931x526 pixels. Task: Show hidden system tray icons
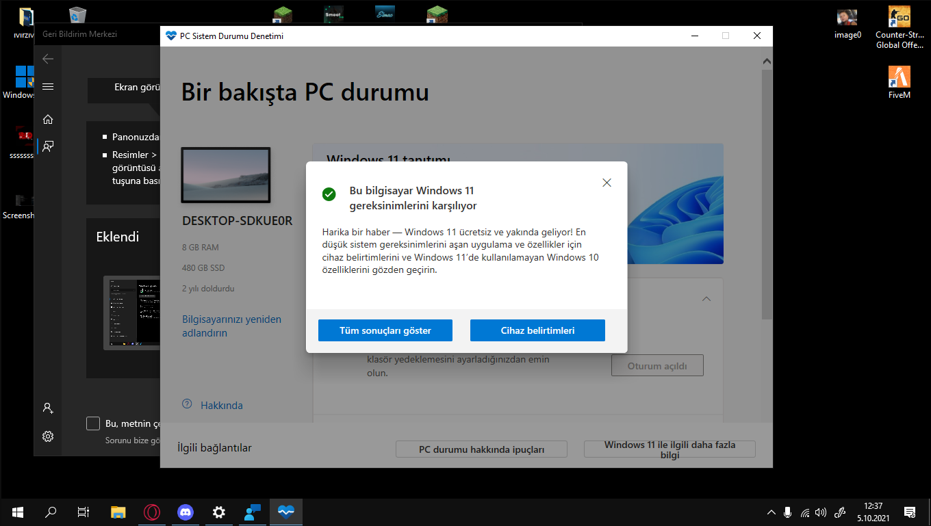(x=771, y=512)
